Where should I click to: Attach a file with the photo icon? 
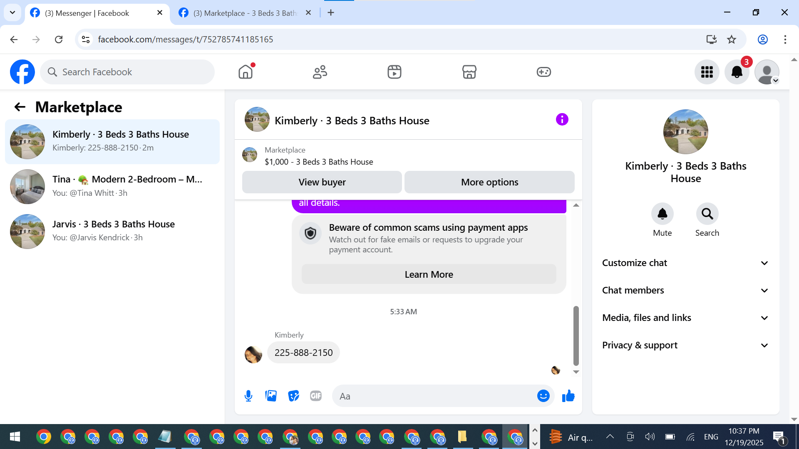(x=271, y=396)
